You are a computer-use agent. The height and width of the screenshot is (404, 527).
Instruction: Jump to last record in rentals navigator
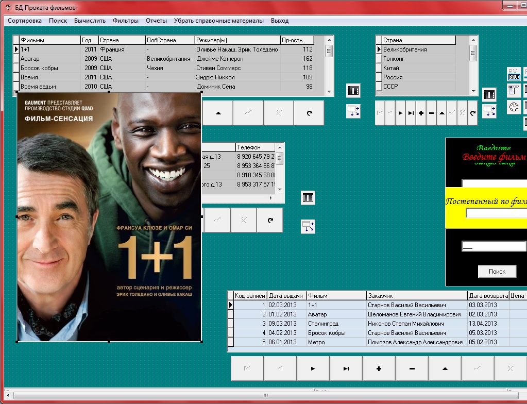click(346, 369)
